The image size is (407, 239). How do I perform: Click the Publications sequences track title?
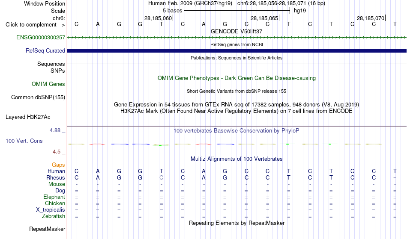tap(236, 58)
